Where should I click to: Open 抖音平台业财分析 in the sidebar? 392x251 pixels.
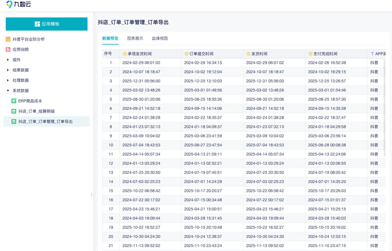point(29,39)
